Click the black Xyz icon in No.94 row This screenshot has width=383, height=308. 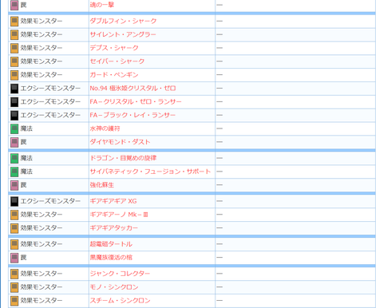coord(14,89)
